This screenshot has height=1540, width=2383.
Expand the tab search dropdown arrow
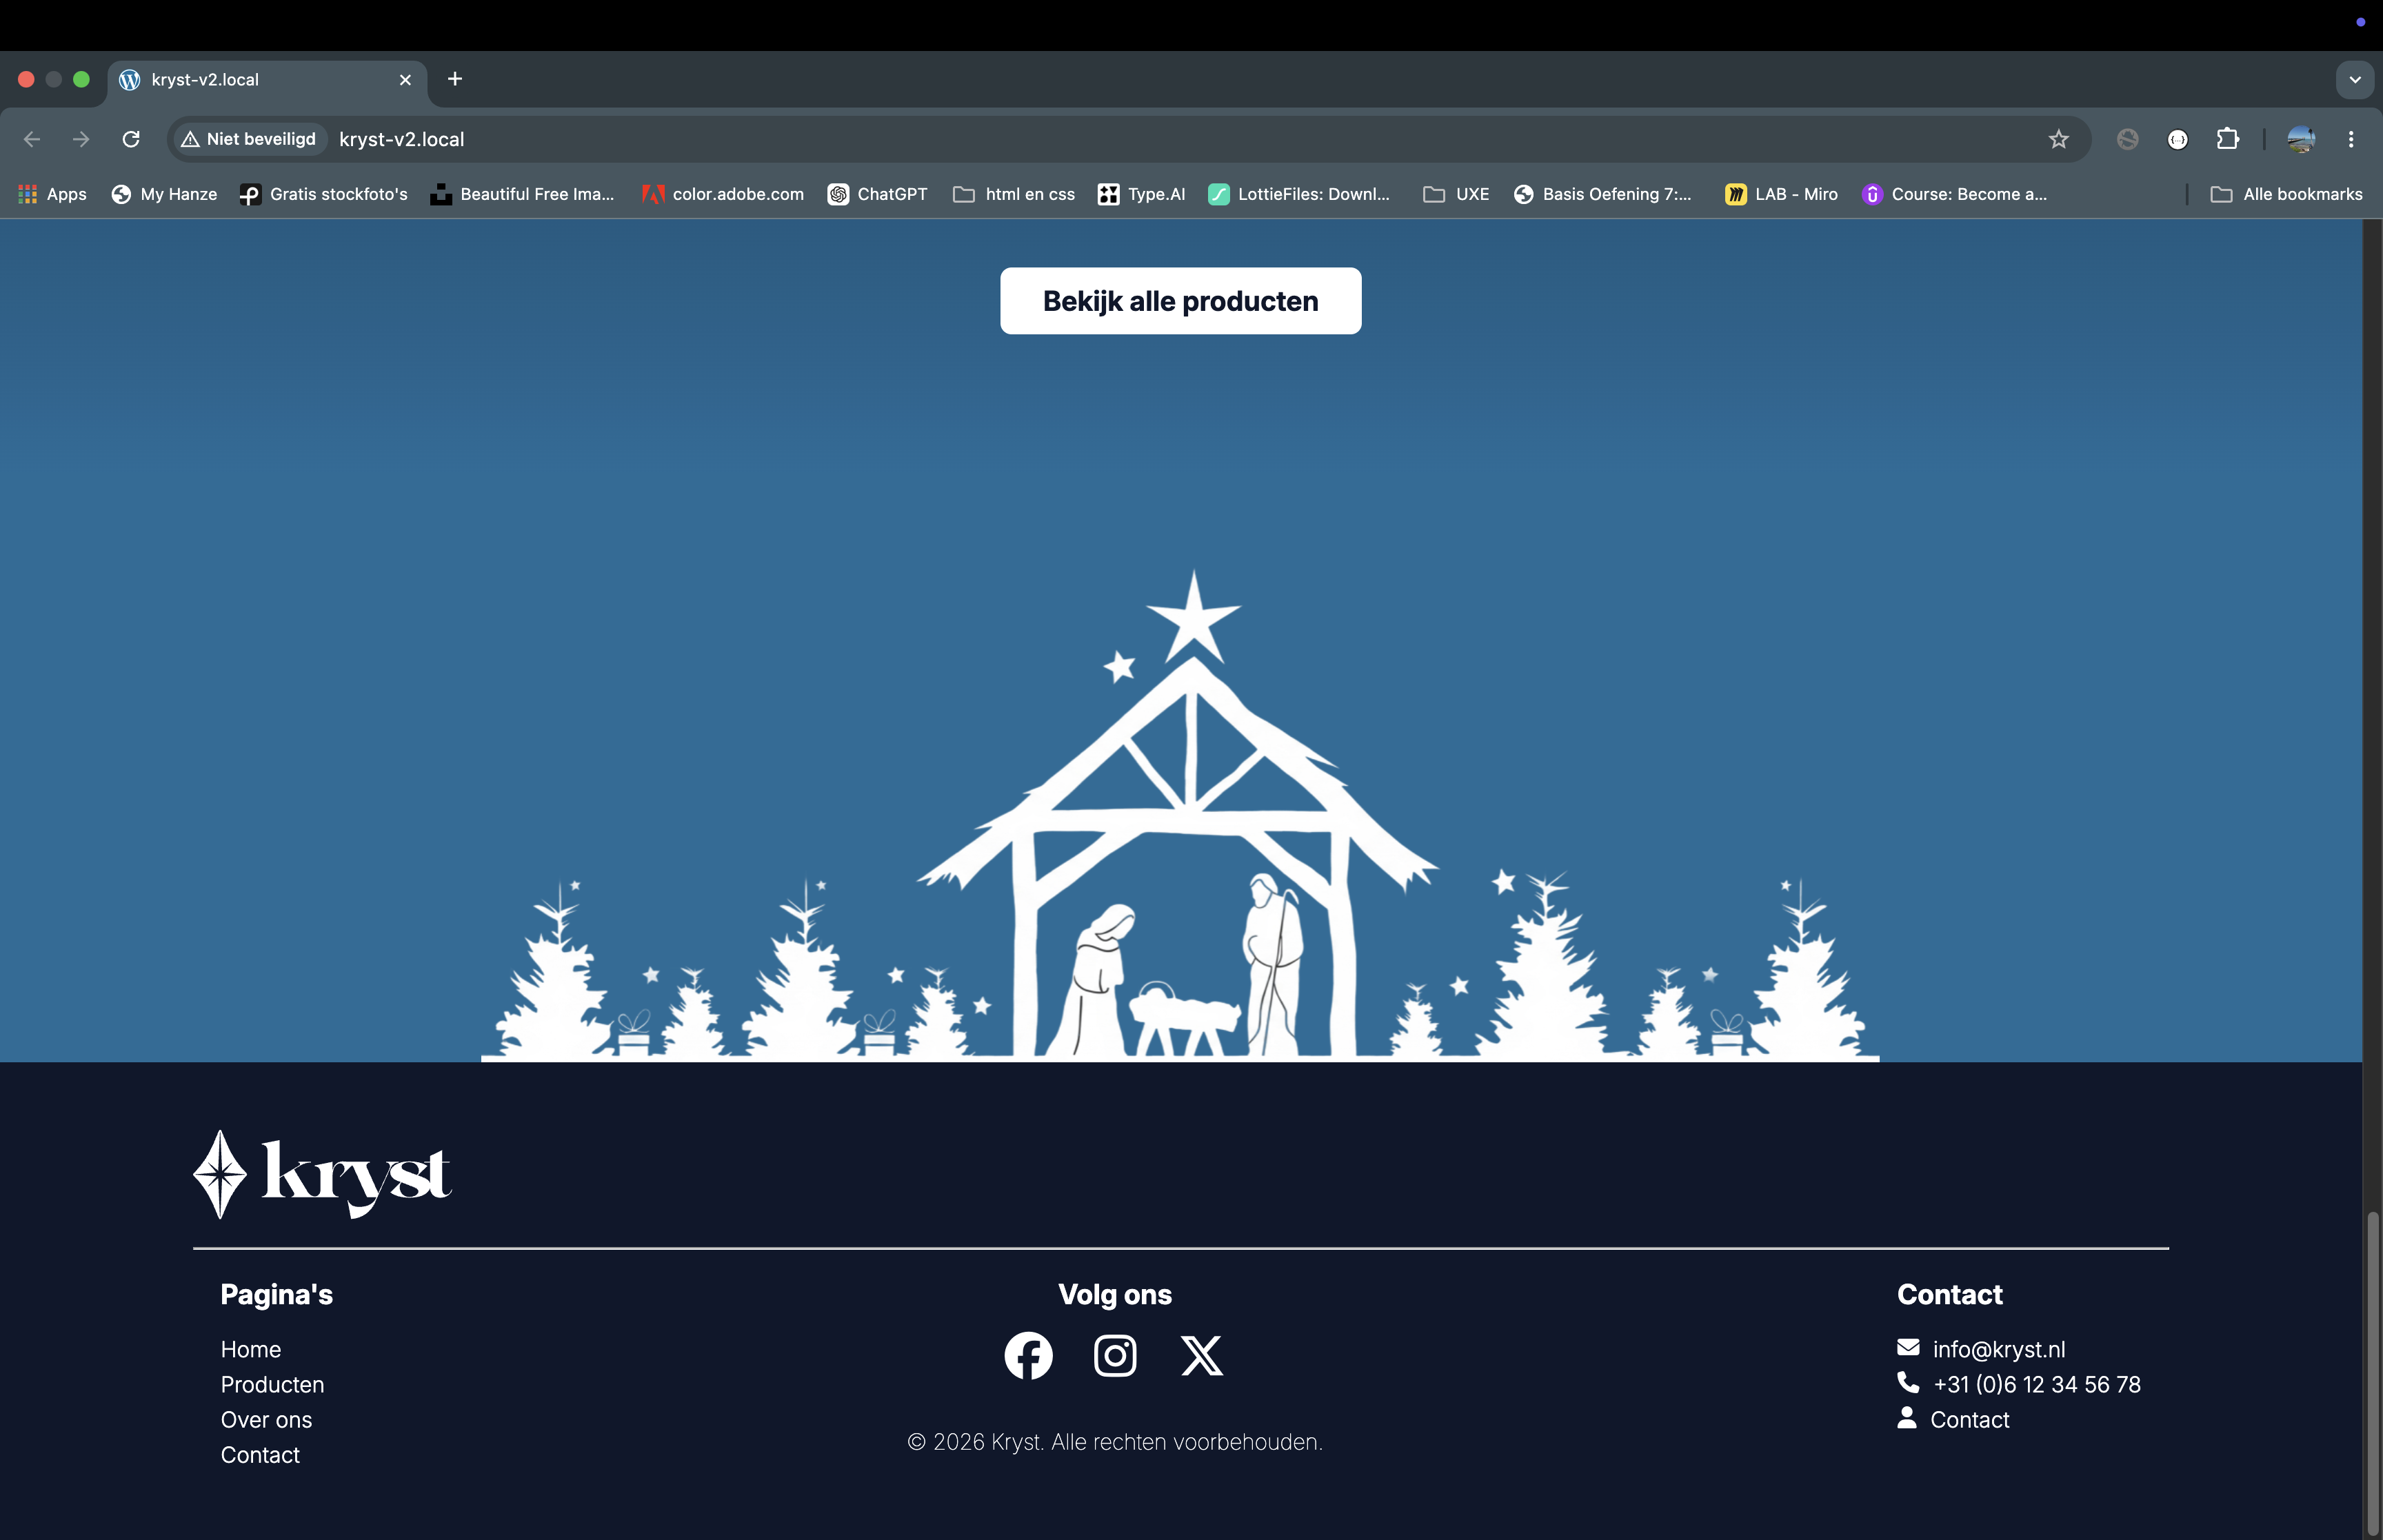[x=2355, y=79]
